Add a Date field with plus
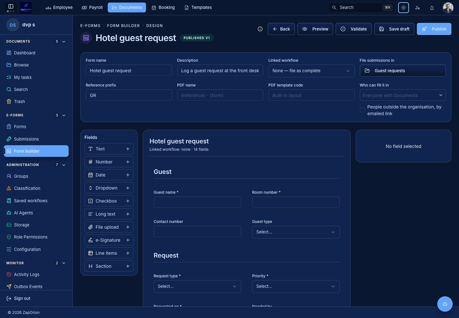 pyautogui.click(x=128, y=175)
